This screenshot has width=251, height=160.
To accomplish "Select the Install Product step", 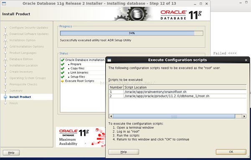I will pyautogui.click(x=20, y=97).
